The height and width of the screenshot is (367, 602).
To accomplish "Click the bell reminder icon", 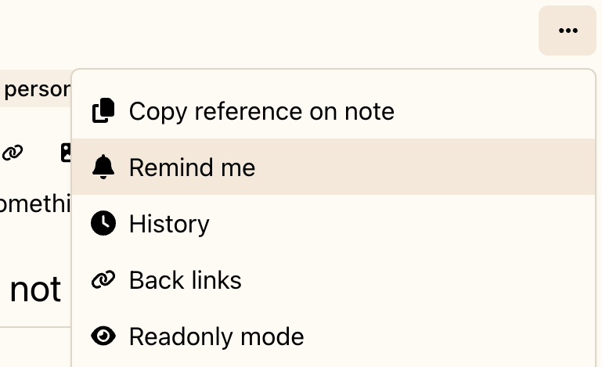I will [103, 167].
